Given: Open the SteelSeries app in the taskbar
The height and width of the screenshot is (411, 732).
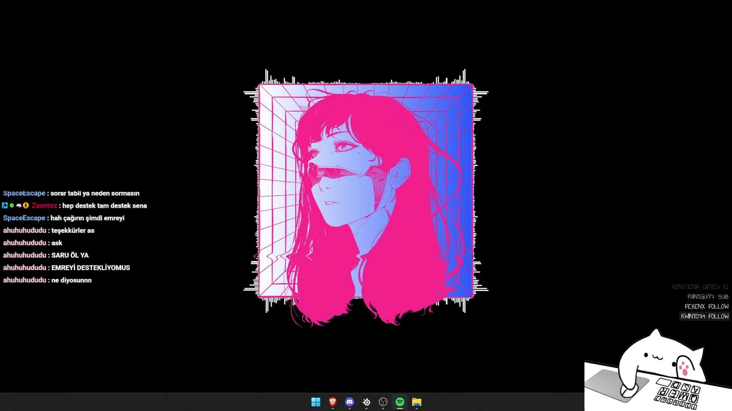Looking at the screenshot, I should click(367, 402).
